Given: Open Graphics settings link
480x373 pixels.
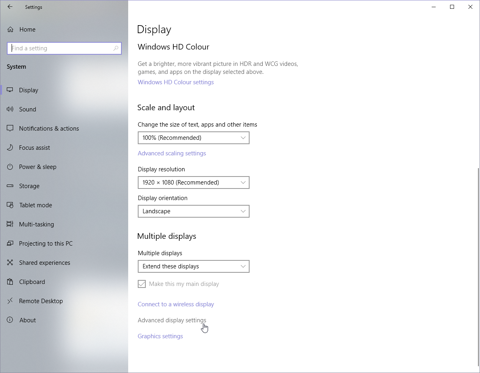Looking at the screenshot, I should pos(160,336).
